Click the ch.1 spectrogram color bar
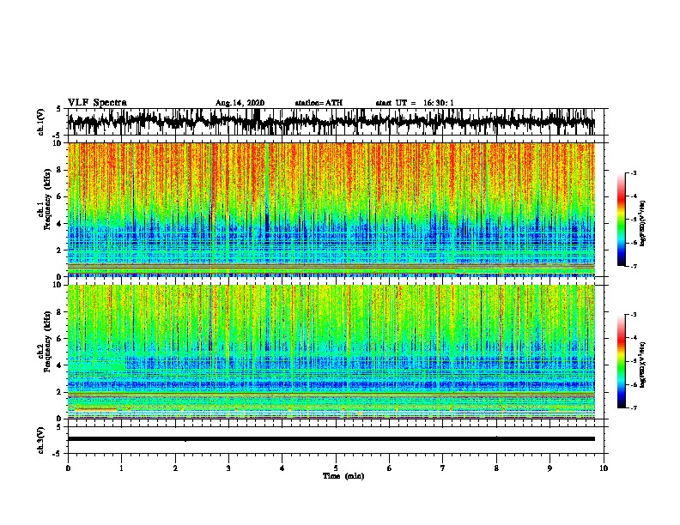 621,220
